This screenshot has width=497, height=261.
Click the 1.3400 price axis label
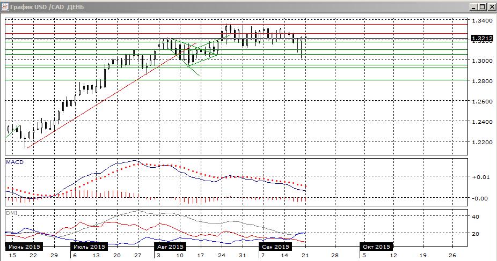[483, 21]
